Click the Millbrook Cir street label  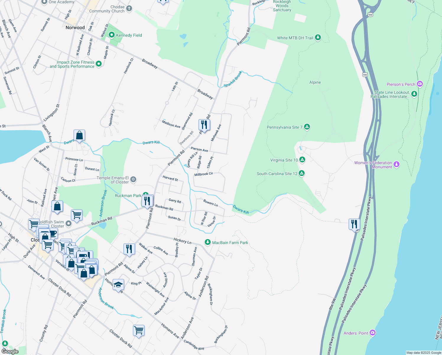[204, 174]
